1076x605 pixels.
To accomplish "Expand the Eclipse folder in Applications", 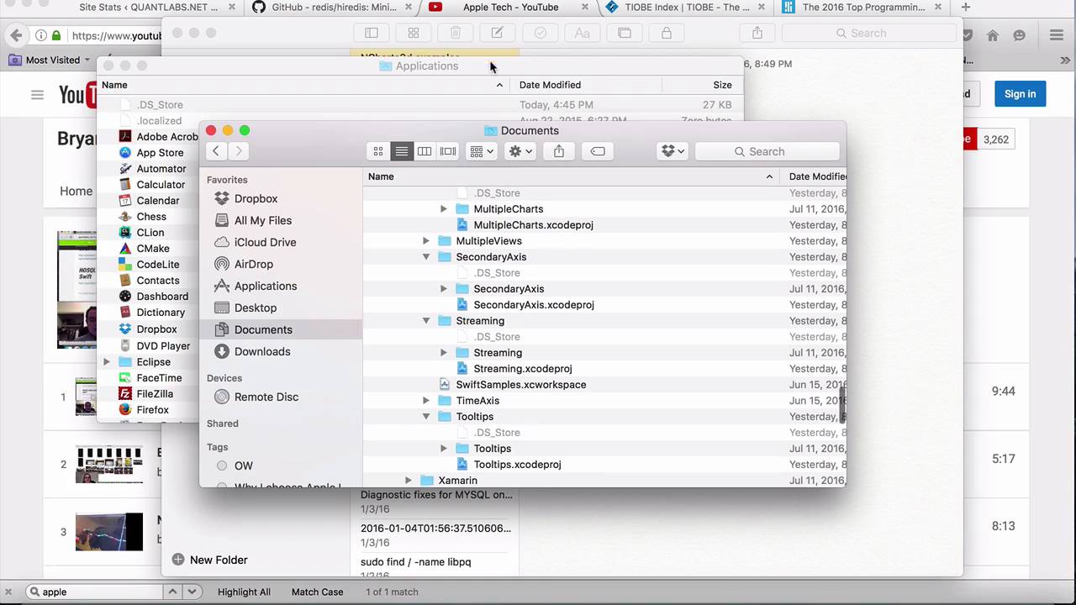I will (x=107, y=362).
